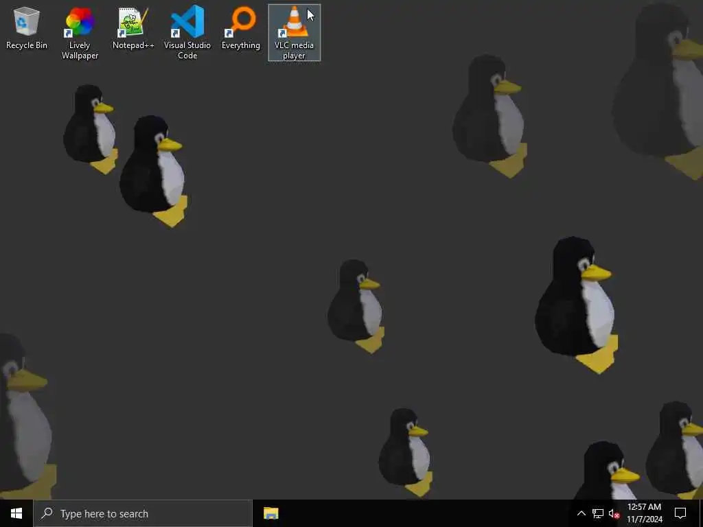Select the Notepad++ desktop shortcut
The height and width of the screenshot is (527, 703).
pos(133,27)
